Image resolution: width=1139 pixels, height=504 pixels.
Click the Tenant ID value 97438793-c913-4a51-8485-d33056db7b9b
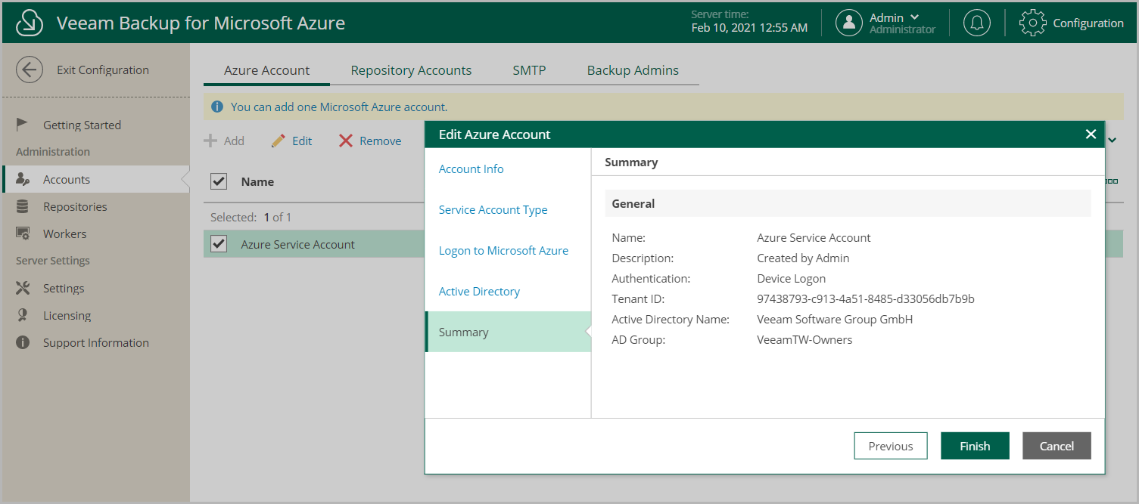click(x=866, y=298)
